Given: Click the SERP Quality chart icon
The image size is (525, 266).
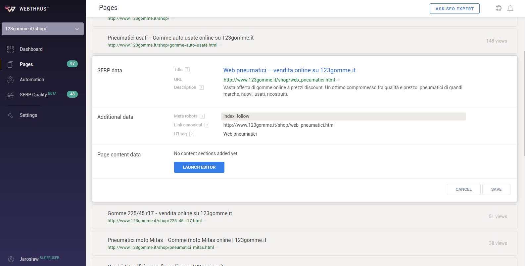Looking at the screenshot, I should (11, 95).
